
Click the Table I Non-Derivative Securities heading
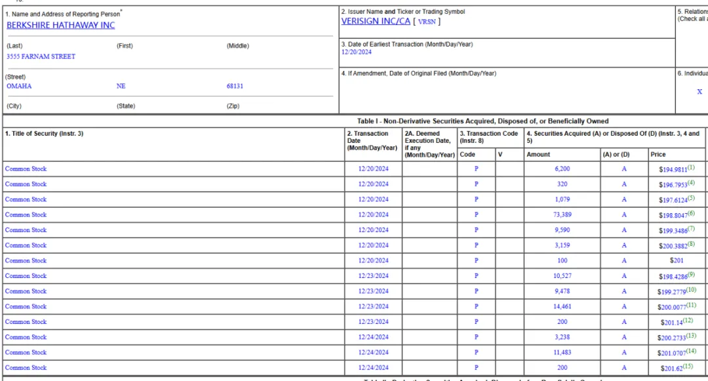482,121
